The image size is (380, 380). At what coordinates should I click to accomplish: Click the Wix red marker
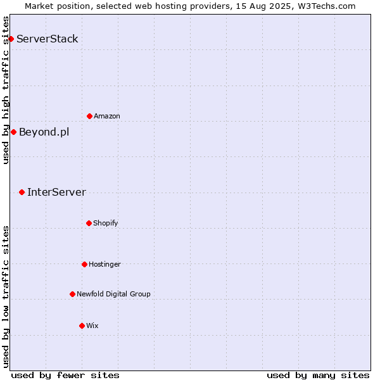coord(82,326)
